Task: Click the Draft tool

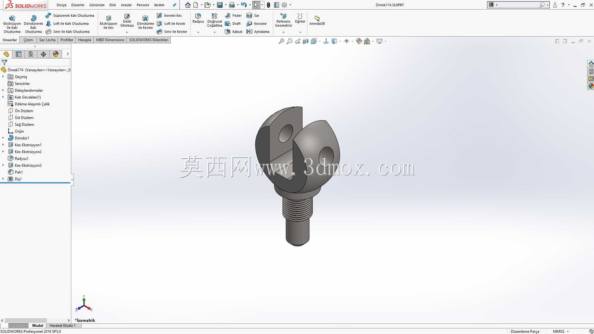Action: pos(233,24)
